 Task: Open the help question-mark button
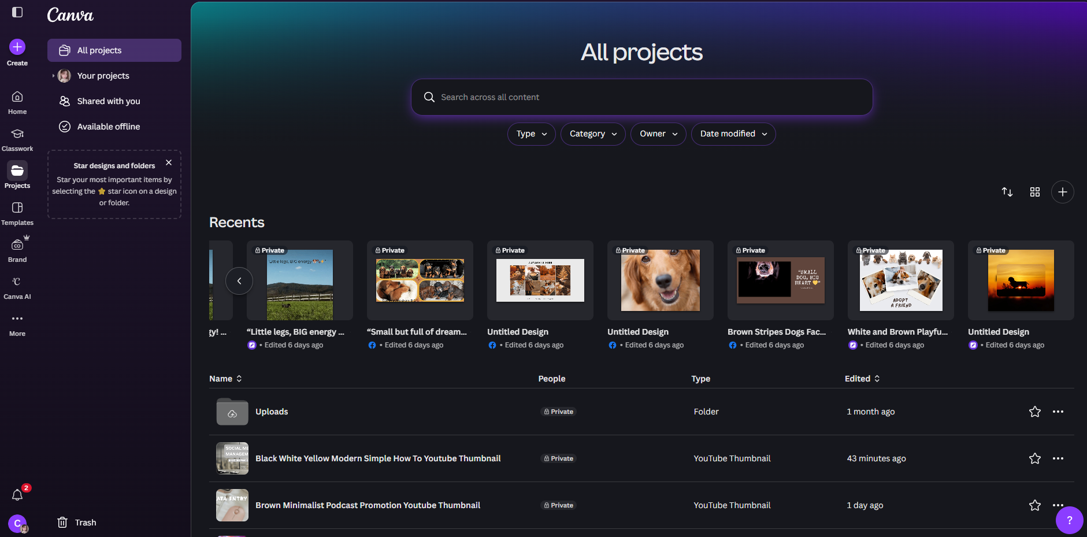[1069, 520]
